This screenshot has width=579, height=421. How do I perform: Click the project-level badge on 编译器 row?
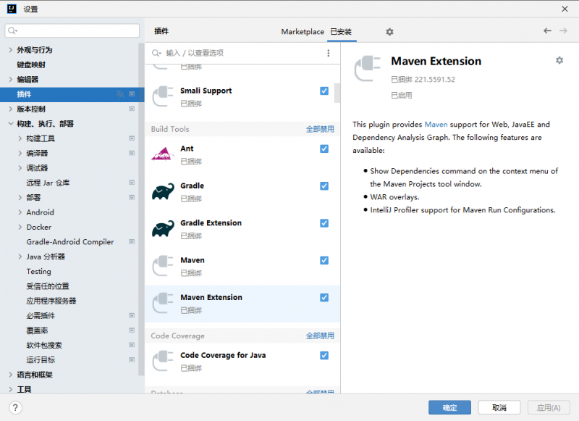tap(132, 153)
